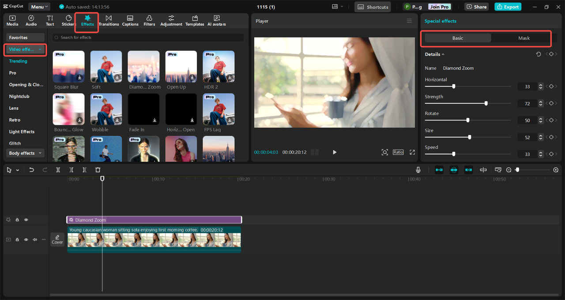Open the Transitions panel
Image resolution: width=565 pixels, height=300 pixels.
[x=109, y=20]
